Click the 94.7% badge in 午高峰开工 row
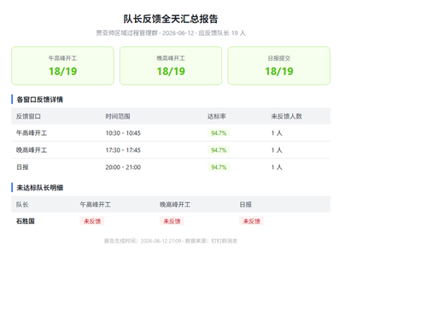427x332 pixels. 219,133
